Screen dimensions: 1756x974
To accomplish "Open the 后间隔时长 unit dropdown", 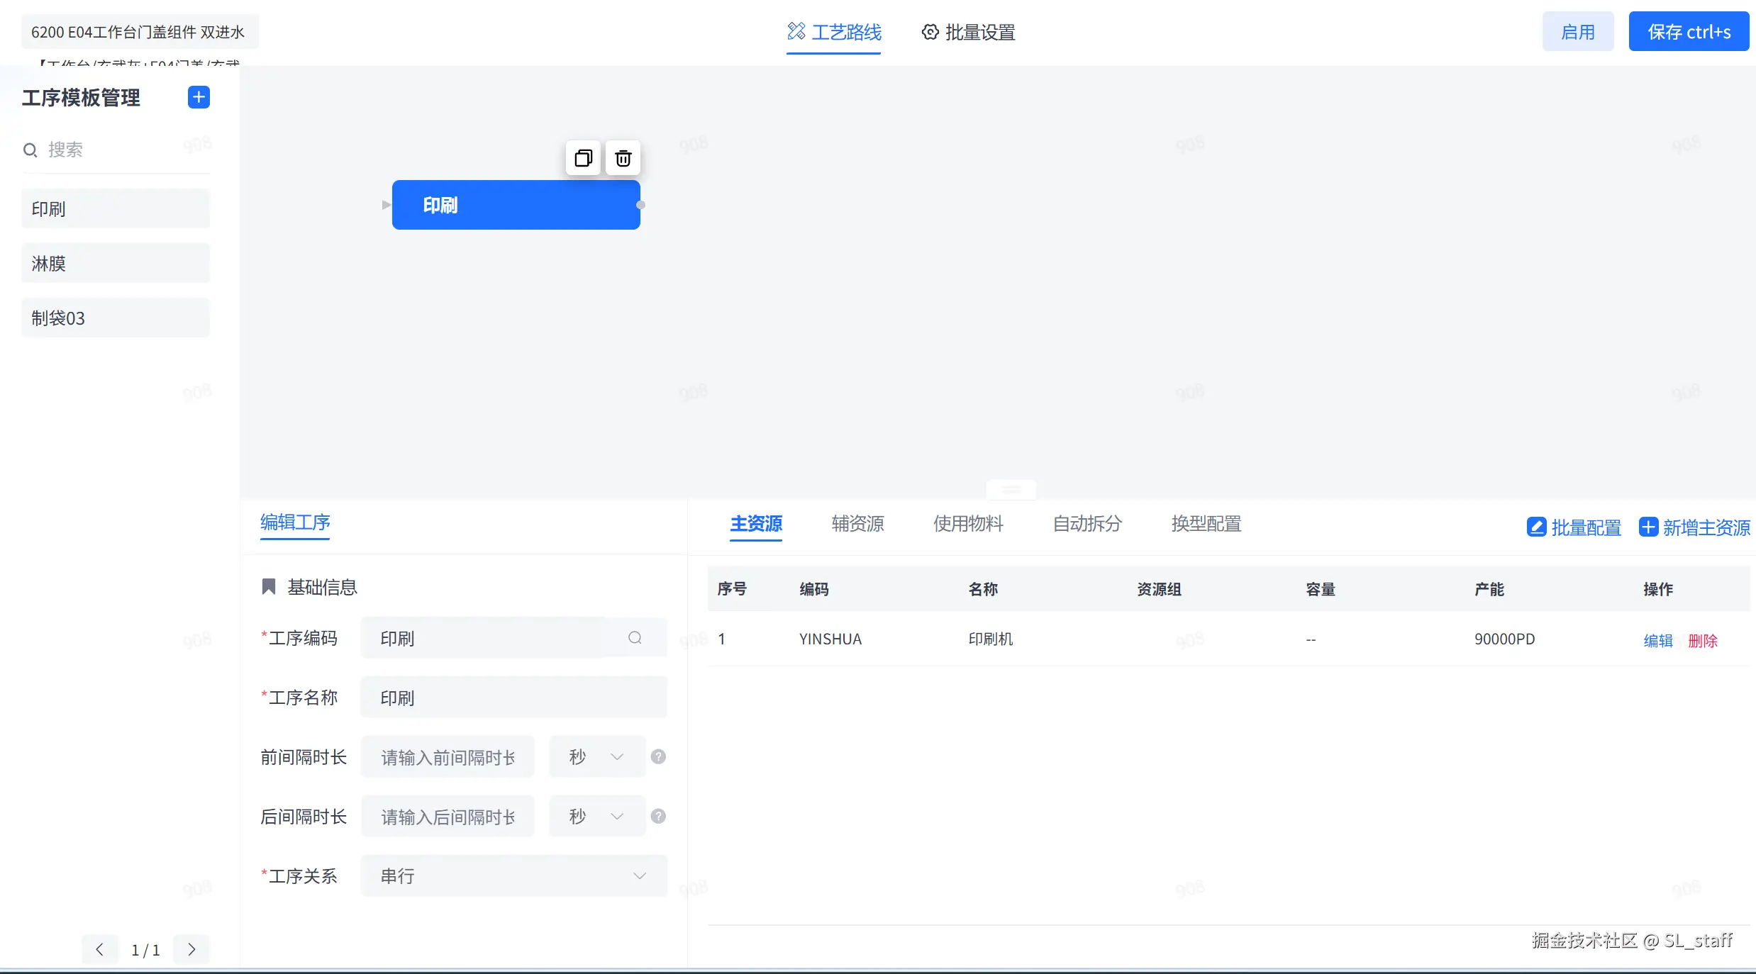I will point(597,817).
